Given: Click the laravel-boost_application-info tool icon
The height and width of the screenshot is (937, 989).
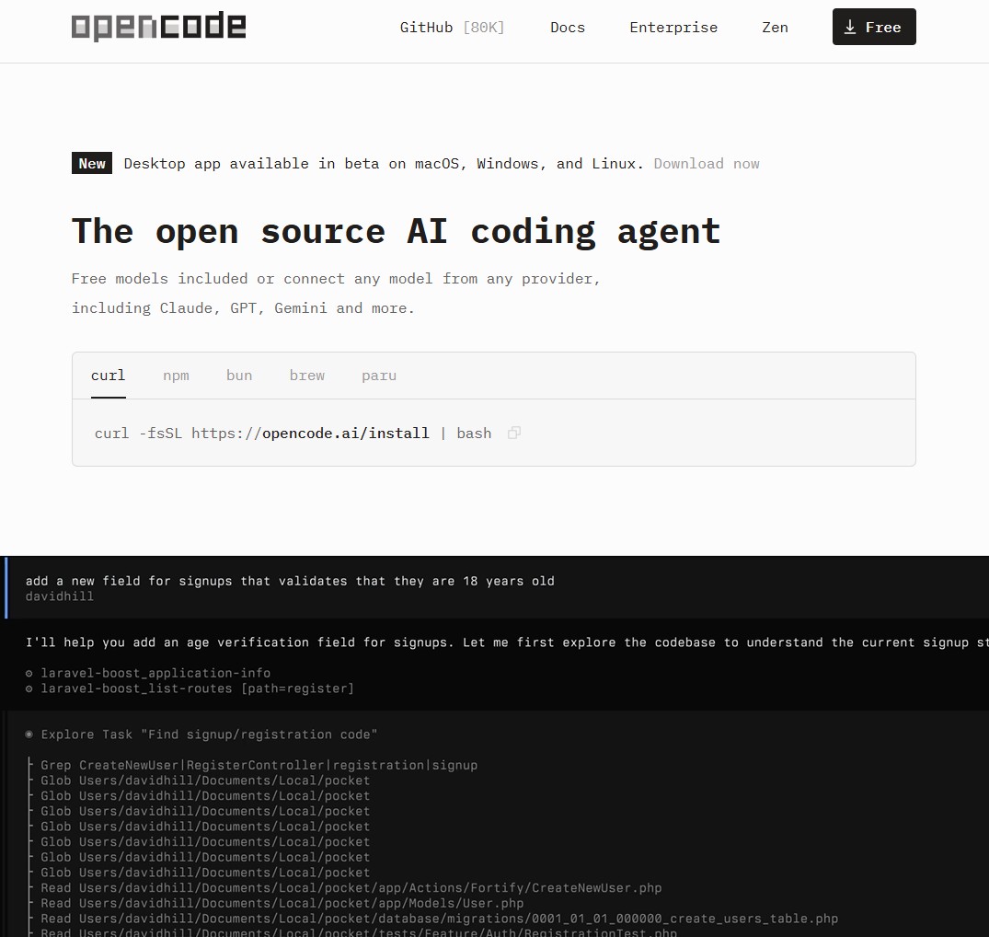Looking at the screenshot, I should point(28,673).
